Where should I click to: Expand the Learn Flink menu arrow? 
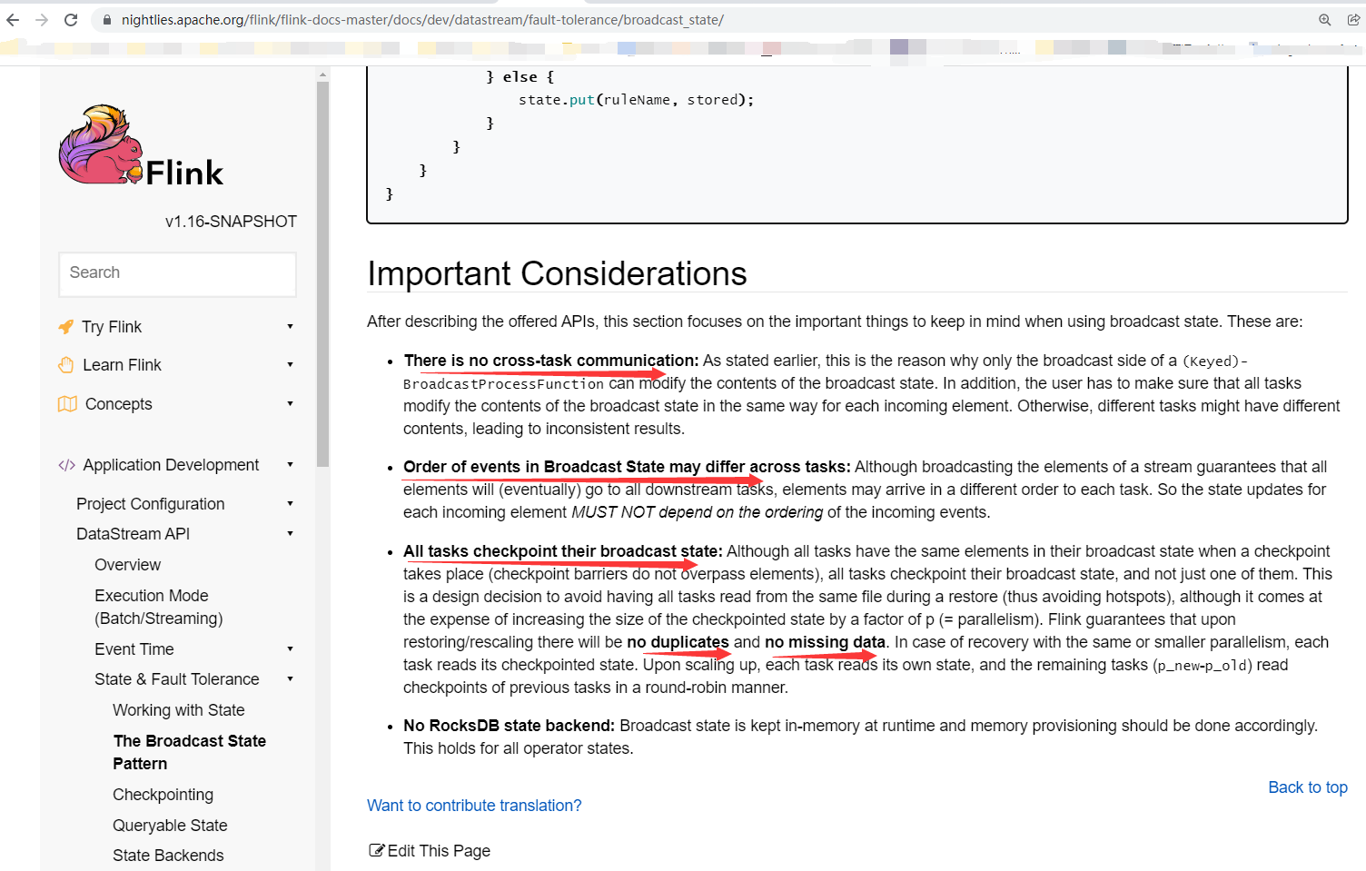point(290,365)
